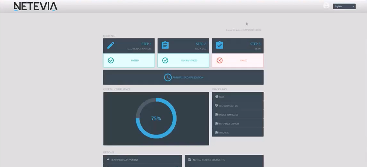Click the Reference Library icon
Viewport: 367px width, 167px height.
(217, 123)
